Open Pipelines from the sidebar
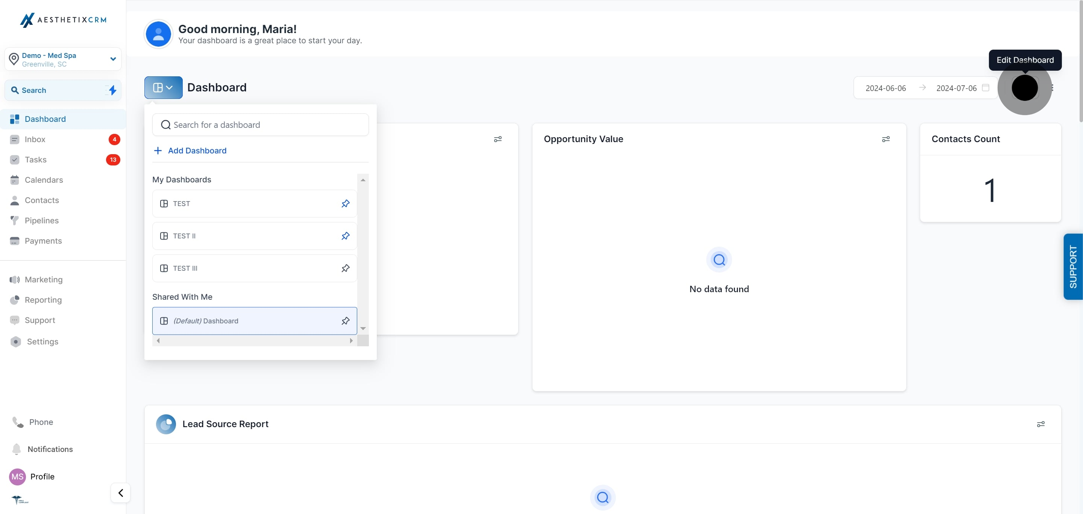This screenshot has height=514, width=1083. (42, 220)
